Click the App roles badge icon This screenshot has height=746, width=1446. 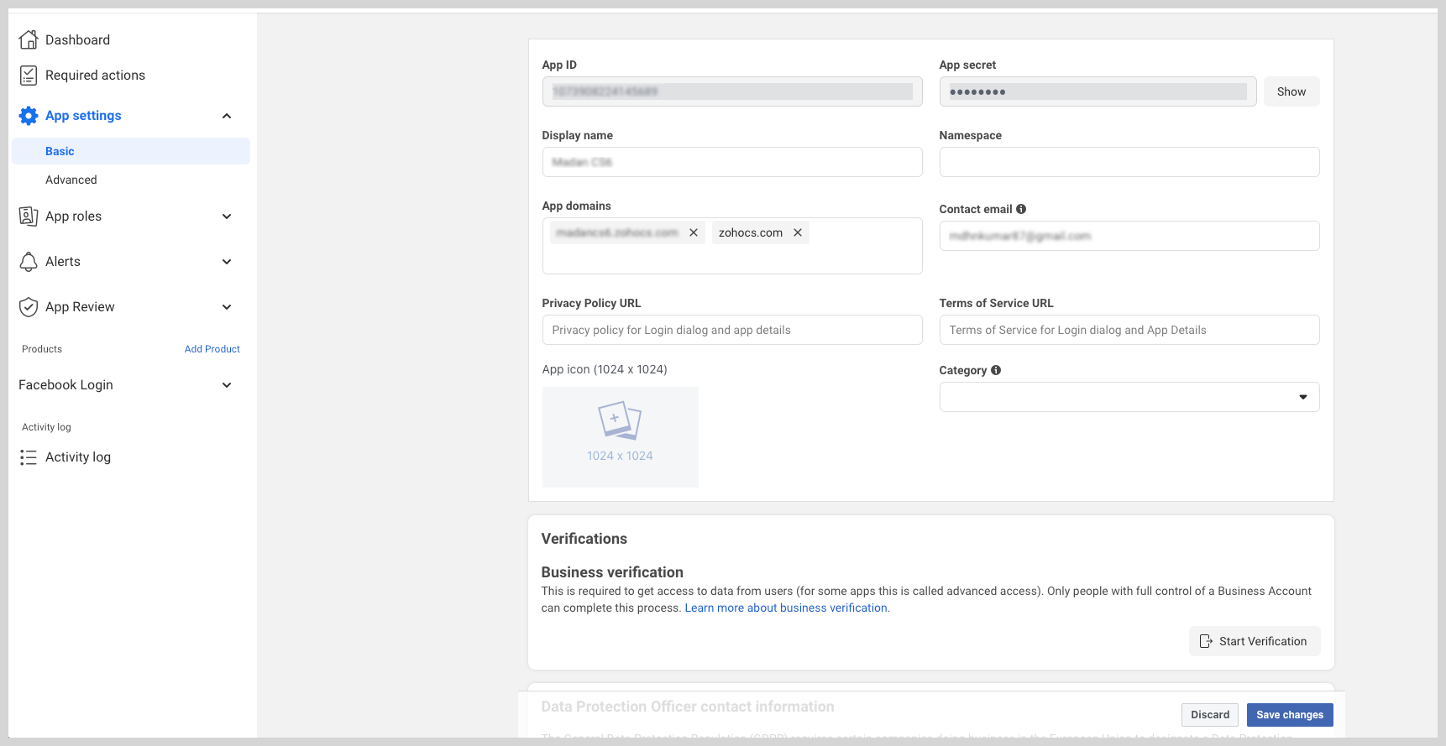(29, 216)
